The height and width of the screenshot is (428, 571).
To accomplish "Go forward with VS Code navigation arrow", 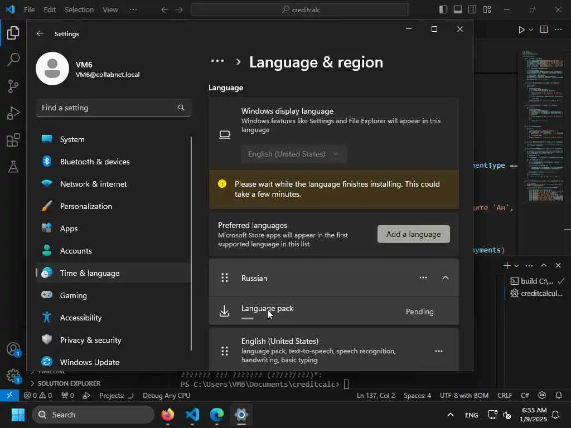I will 180,10.
